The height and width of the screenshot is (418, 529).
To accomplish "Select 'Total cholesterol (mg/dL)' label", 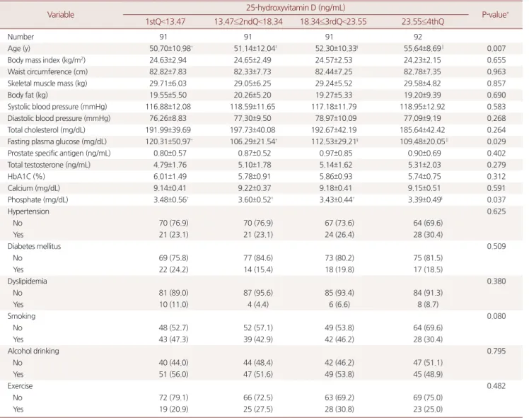I will [46, 130].
